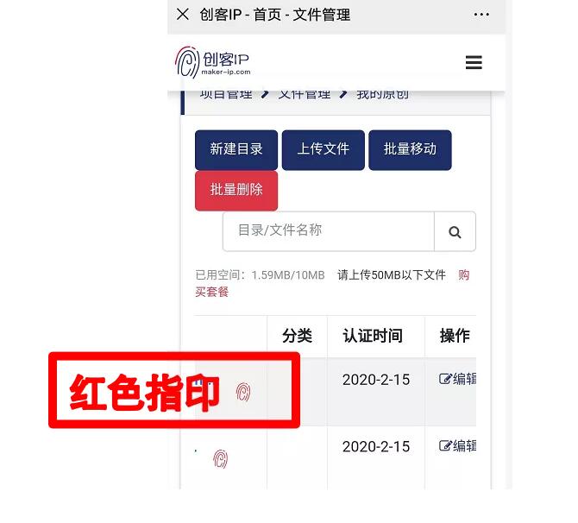Click the 分类 column header
This screenshot has height=523, width=578.
tap(297, 336)
